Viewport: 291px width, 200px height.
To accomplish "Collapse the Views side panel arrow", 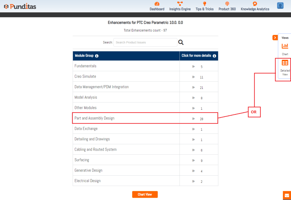I will tap(275, 38).
